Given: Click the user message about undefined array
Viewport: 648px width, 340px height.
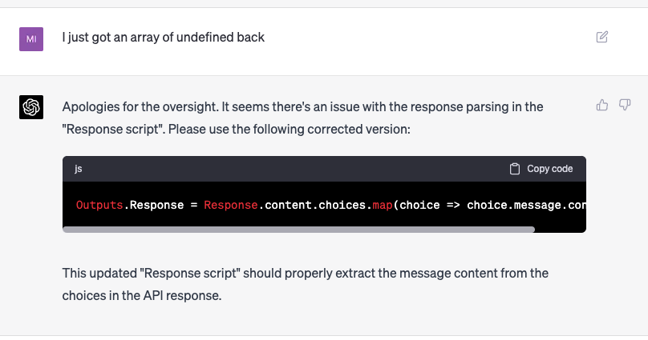Looking at the screenshot, I should point(163,37).
